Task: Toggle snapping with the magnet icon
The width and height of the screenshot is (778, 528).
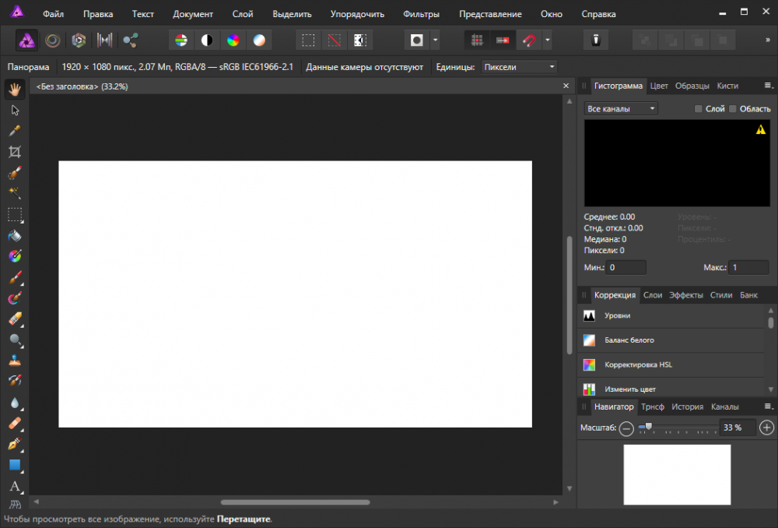Action: pyautogui.click(x=529, y=40)
